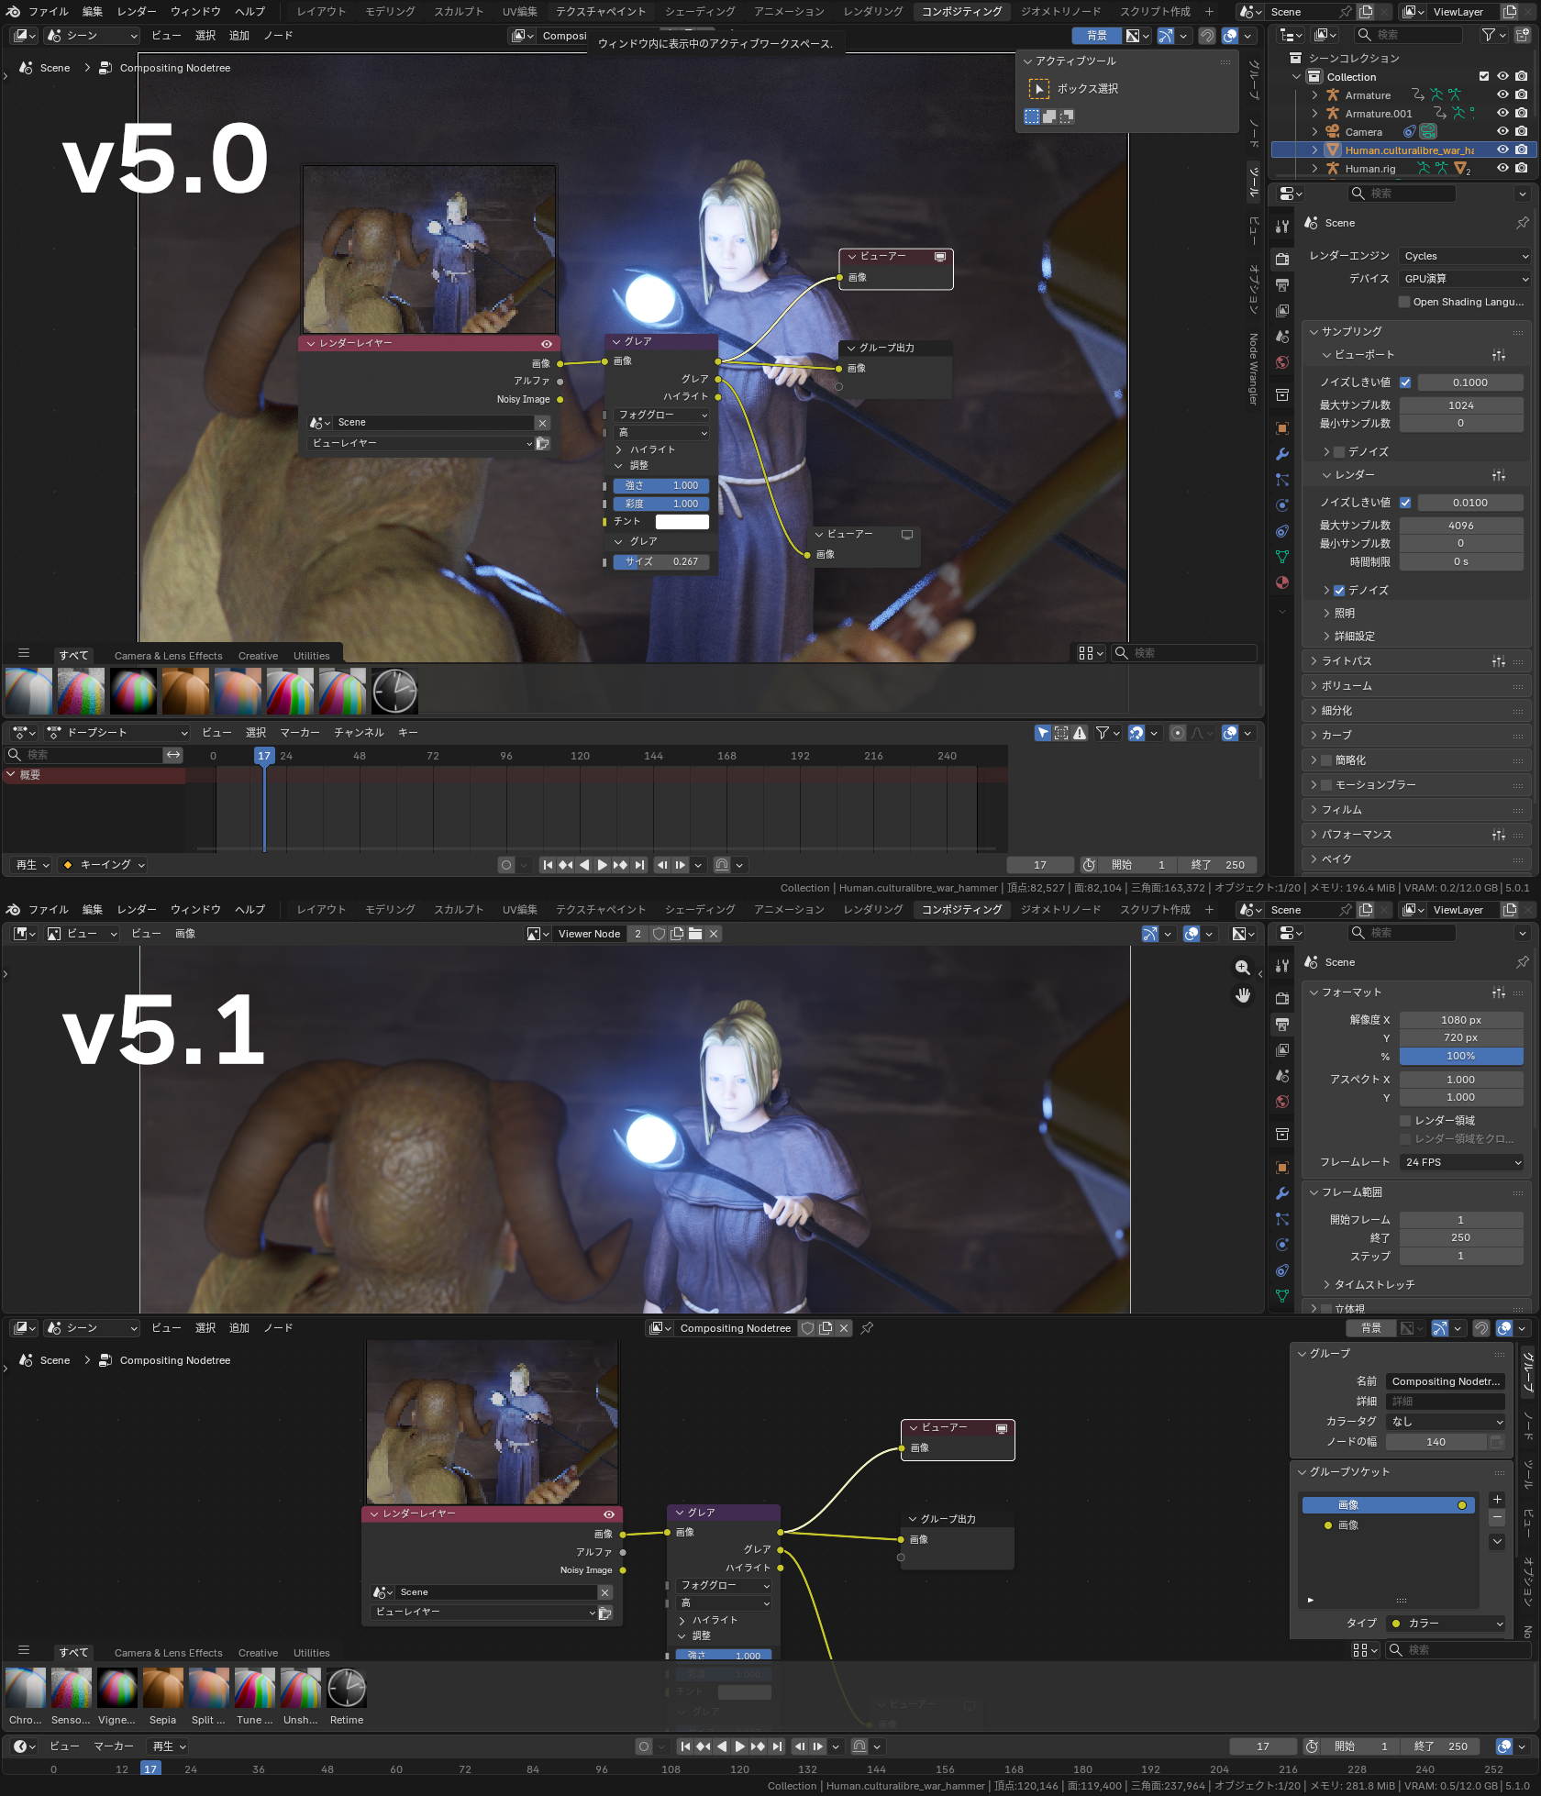This screenshot has height=1796, width=1541.
Task: Click the X to unlink the Scene datablock
Action: [542, 423]
